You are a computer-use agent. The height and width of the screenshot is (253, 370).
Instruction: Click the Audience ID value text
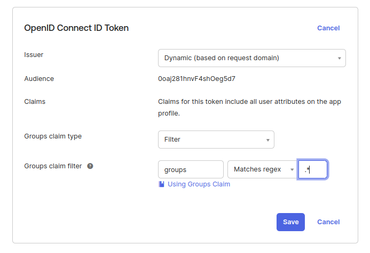pos(196,79)
